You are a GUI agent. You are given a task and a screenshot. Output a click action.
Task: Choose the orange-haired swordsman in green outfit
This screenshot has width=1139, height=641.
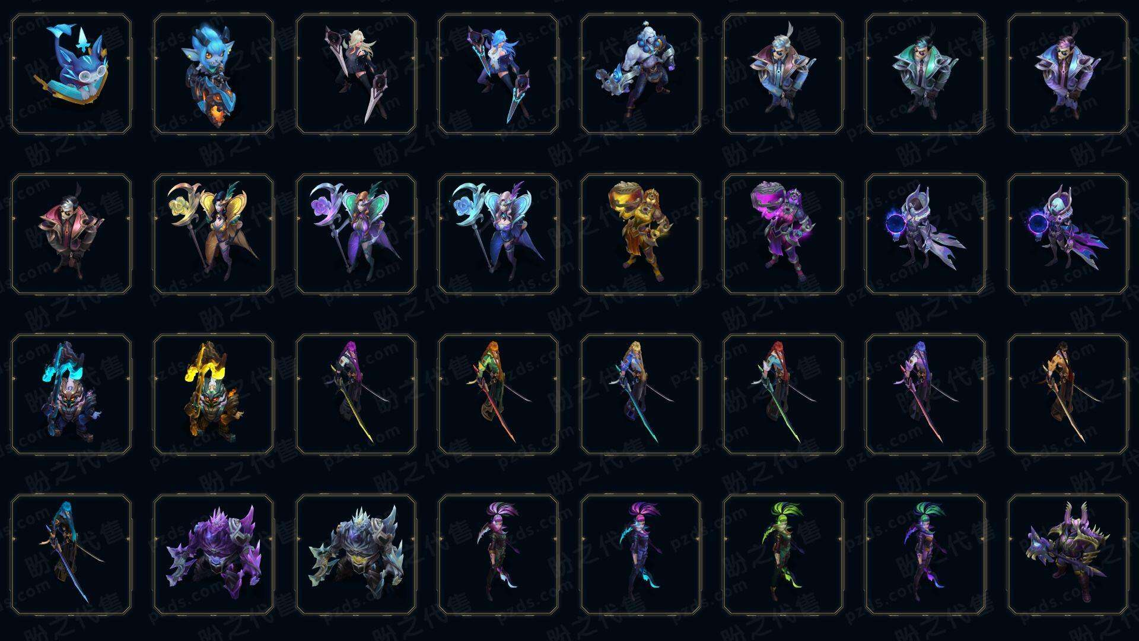tap(498, 394)
